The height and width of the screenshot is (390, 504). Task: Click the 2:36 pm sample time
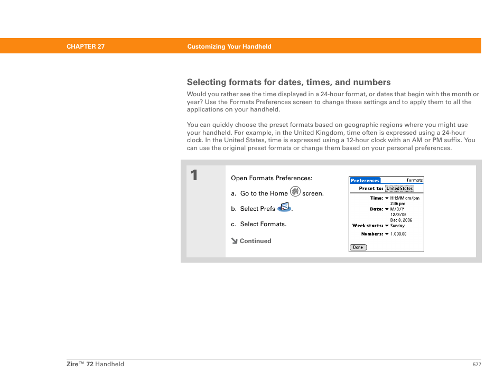pos(398,204)
